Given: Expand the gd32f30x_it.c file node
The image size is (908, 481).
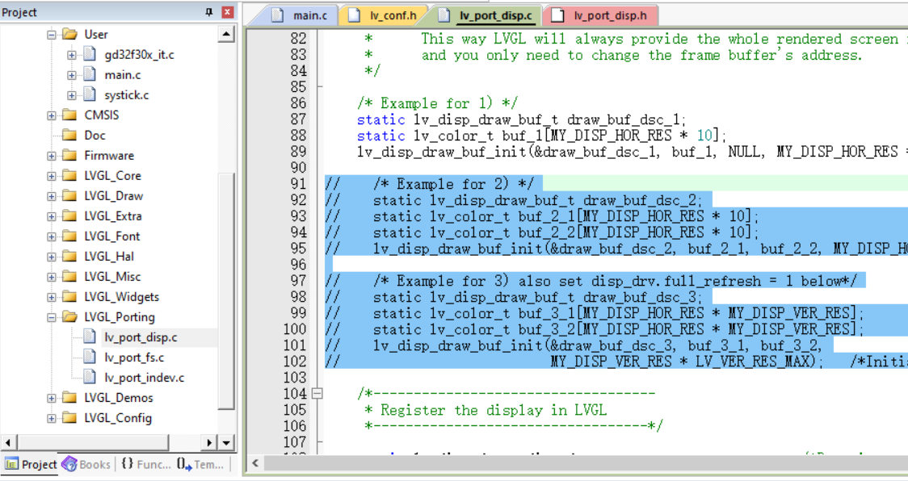Looking at the screenshot, I should click(x=71, y=55).
